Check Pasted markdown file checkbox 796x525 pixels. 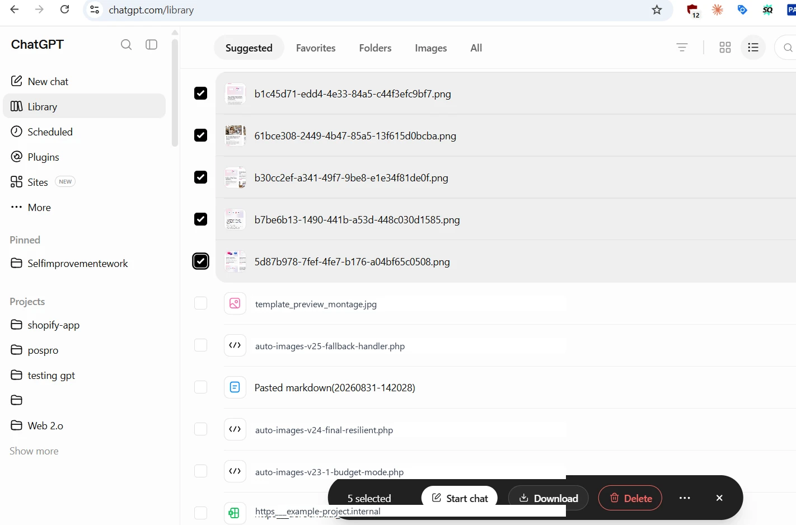point(200,387)
